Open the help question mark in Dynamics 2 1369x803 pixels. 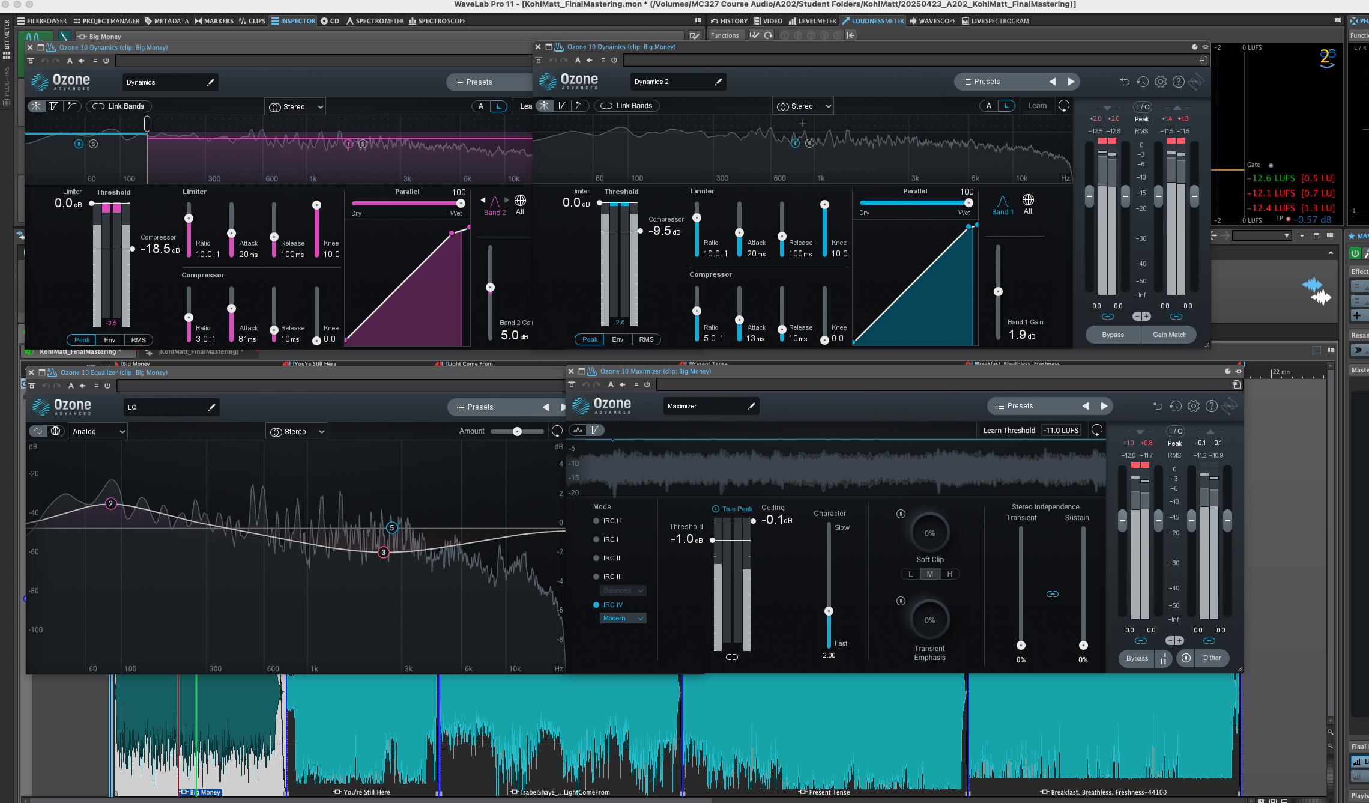tap(1179, 82)
